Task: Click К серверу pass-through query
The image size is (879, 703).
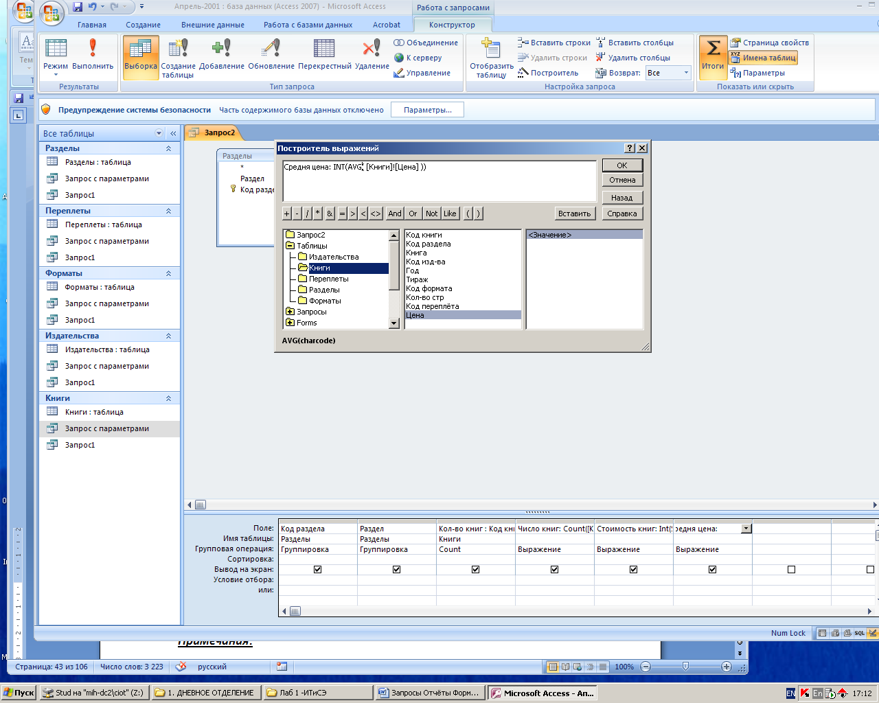Action: (418, 58)
